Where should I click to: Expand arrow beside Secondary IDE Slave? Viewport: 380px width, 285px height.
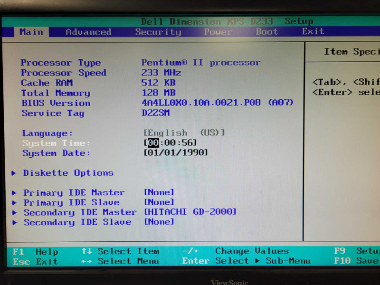pyautogui.click(x=15, y=222)
